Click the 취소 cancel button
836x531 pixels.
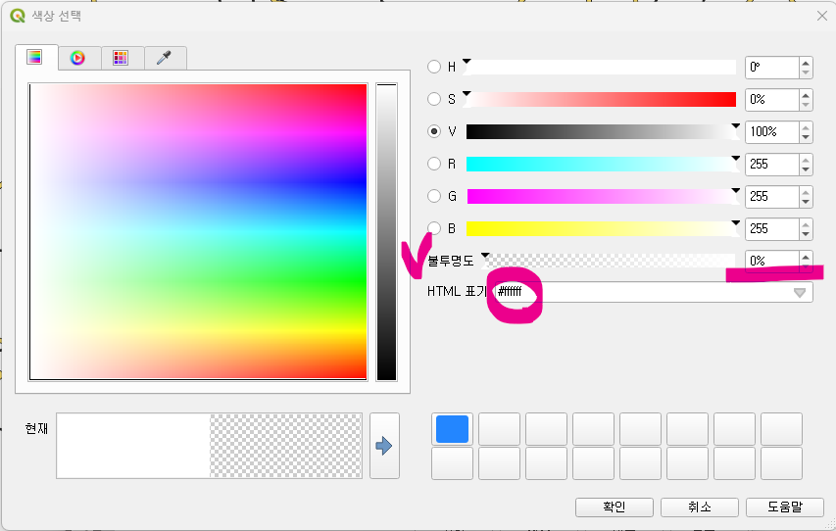[x=700, y=507]
